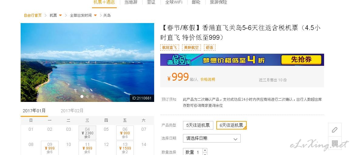Pick January 06 priced ¥999

click(125, 133)
